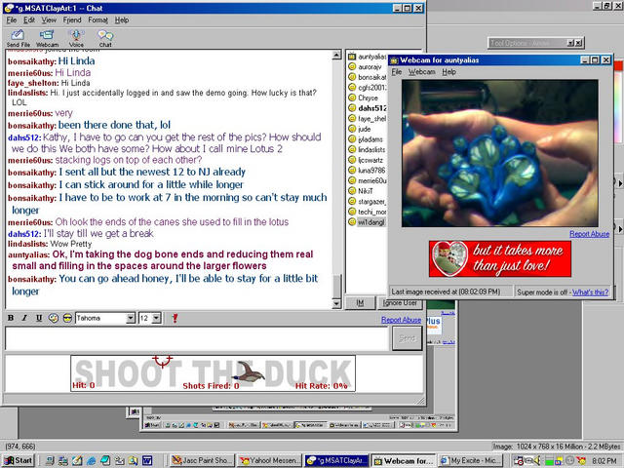The width and height of the screenshot is (624, 468).
Task: Click the Chat toolbar icon
Action: point(105,39)
